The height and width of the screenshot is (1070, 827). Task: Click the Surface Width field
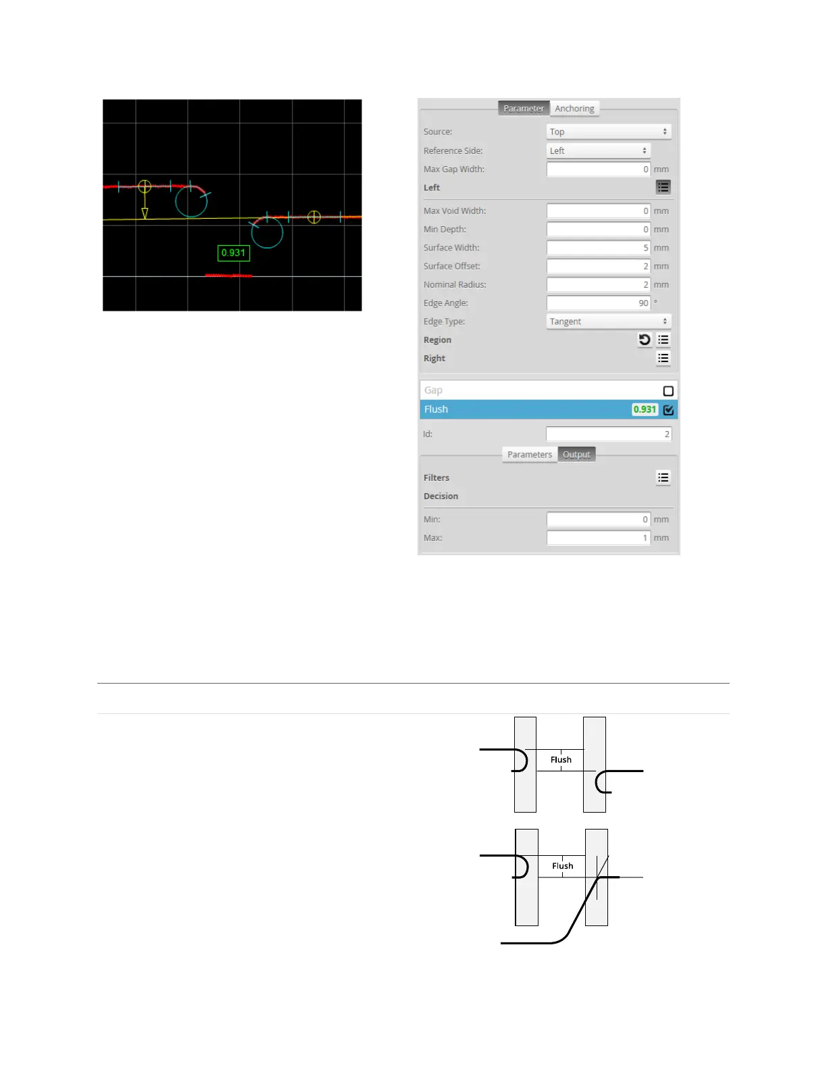coord(599,248)
